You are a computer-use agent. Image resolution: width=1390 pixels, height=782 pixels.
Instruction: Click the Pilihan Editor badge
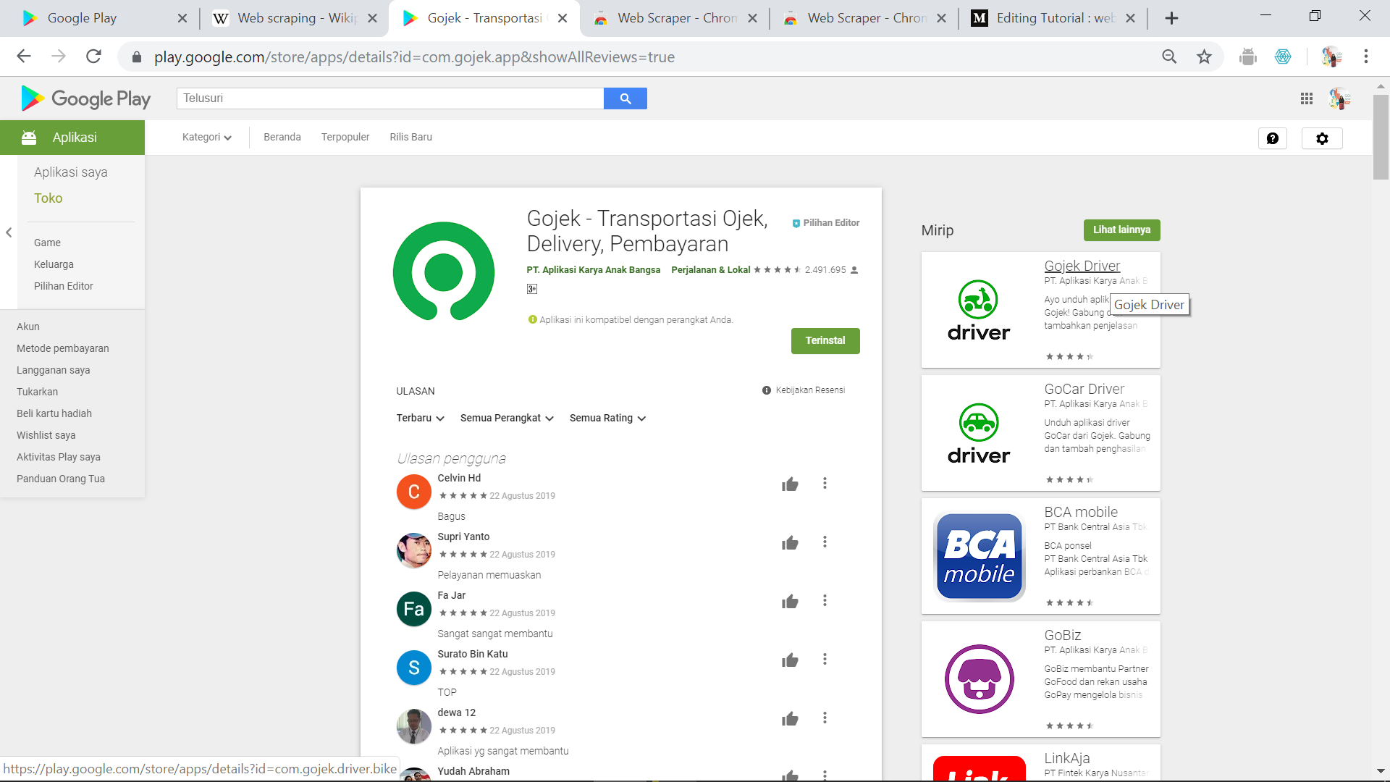[x=825, y=222]
